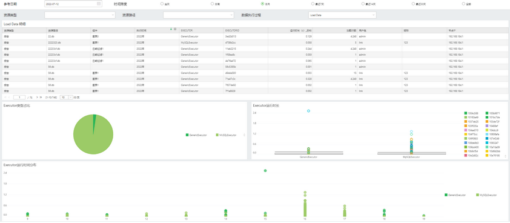Click the purple swatch in Executor运行时长 legend
Image resolution: width=510 pixels, height=223 pixels.
pyautogui.click(x=486, y=125)
